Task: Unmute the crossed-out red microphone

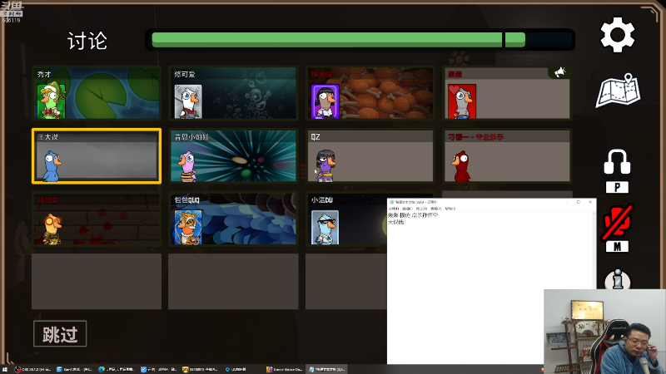Action: tap(617, 221)
